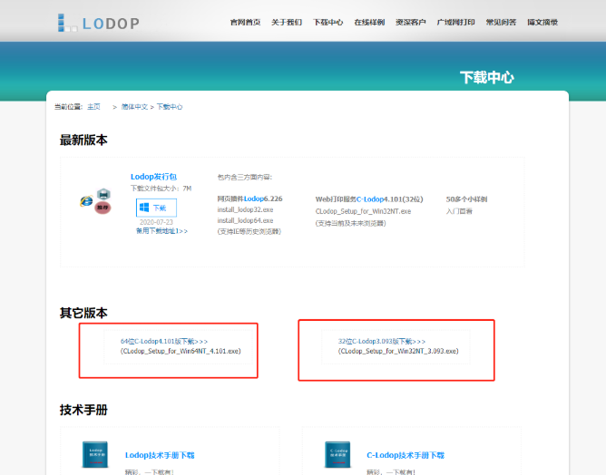Click the 主页 breadcrumb link
Image resolution: width=606 pixels, height=475 pixels.
point(94,106)
